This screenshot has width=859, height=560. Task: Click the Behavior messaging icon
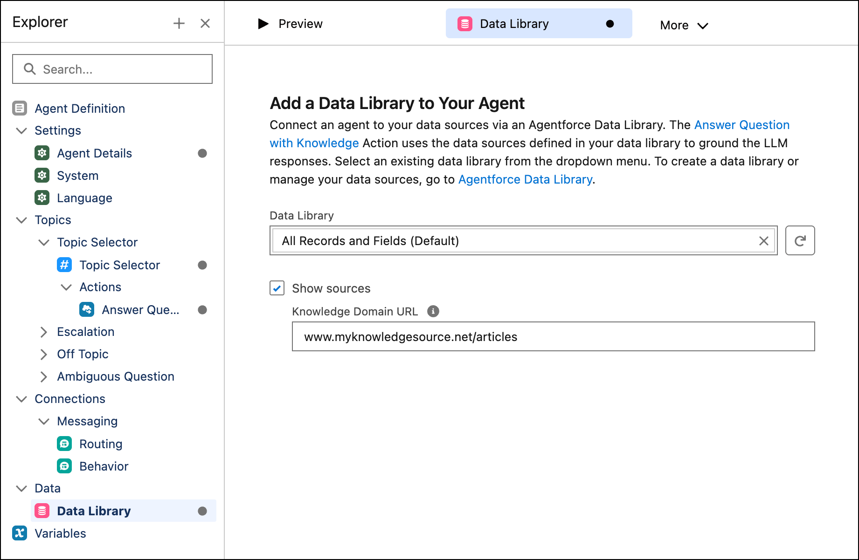(x=64, y=466)
